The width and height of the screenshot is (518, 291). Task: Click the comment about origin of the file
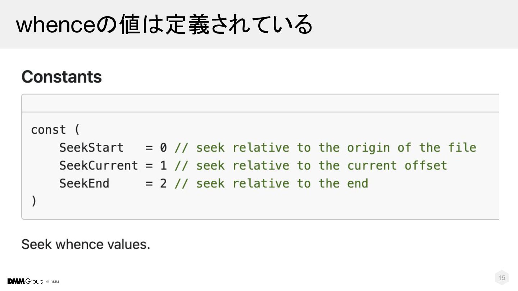(x=325, y=148)
